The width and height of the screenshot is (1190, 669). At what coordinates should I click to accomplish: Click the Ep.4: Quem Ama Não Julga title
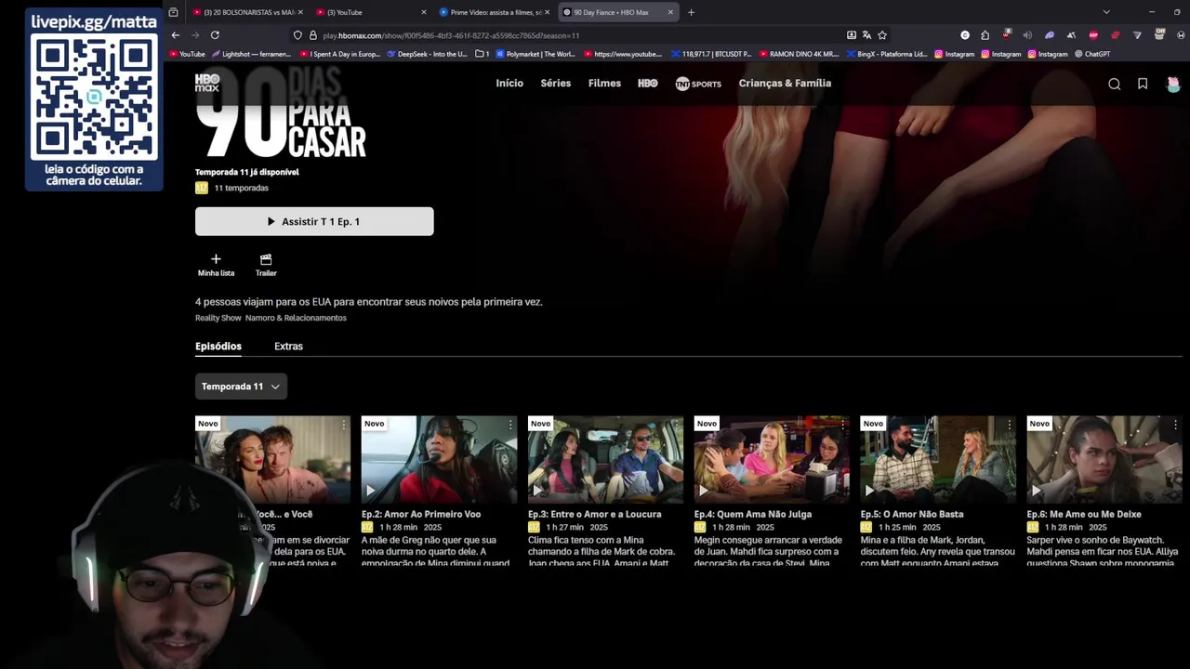pyautogui.click(x=753, y=514)
